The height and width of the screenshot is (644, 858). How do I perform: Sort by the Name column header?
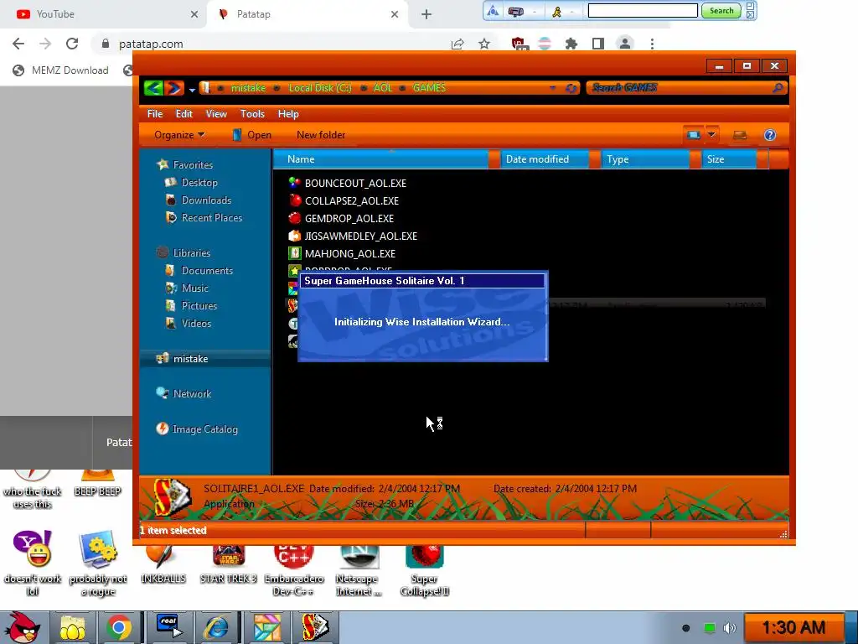(x=381, y=158)
